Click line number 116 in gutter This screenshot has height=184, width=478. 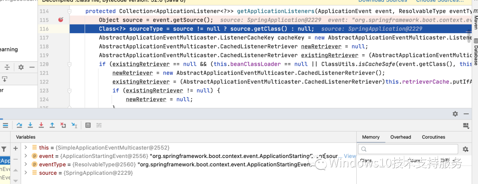pos(44,29)
